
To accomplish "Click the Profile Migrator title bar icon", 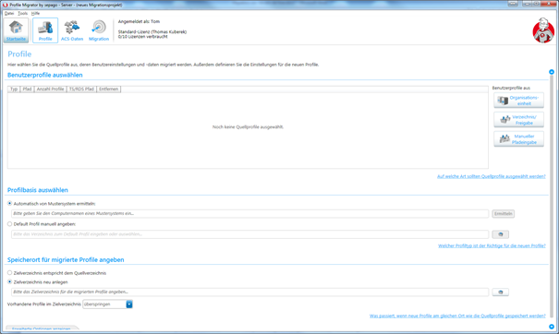I will (x=5, y=5).
